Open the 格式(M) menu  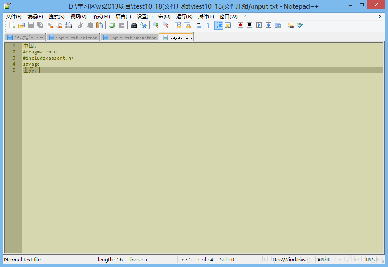pyautogui.click(x=101, y=17)
